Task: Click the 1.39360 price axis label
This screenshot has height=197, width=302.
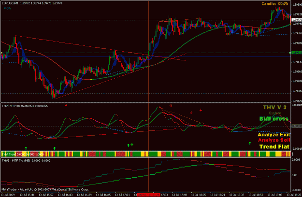Action: click(297, 71)
